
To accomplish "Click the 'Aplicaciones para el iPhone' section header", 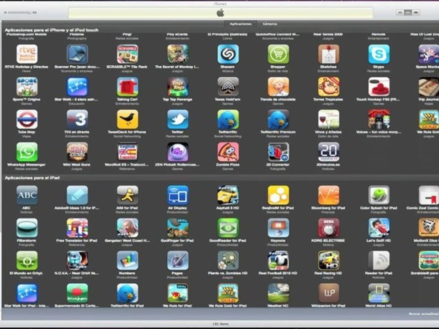I will click(x=52, y=30).
